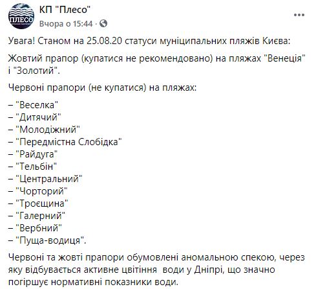Click the "Пуща-водиця" list entry
316x289 pixels.
click(x=47, y=240)
